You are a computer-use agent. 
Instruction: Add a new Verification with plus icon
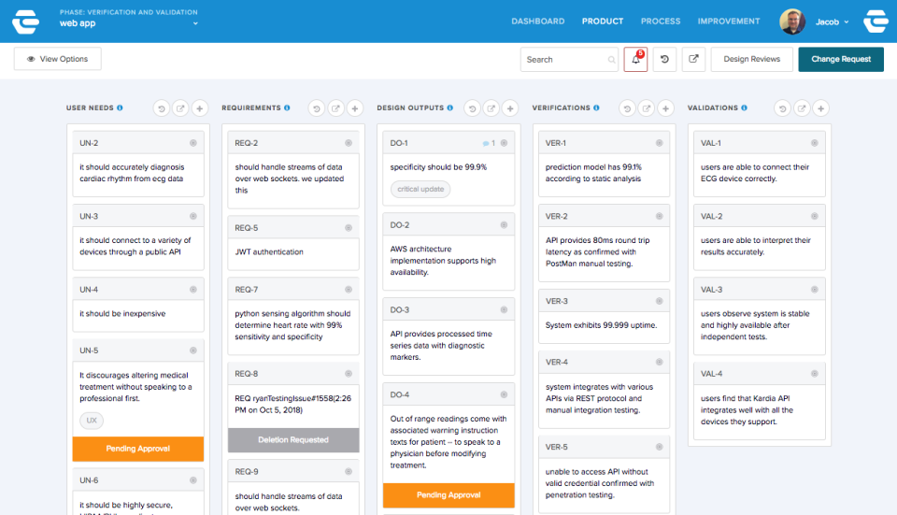click(665, 108)
